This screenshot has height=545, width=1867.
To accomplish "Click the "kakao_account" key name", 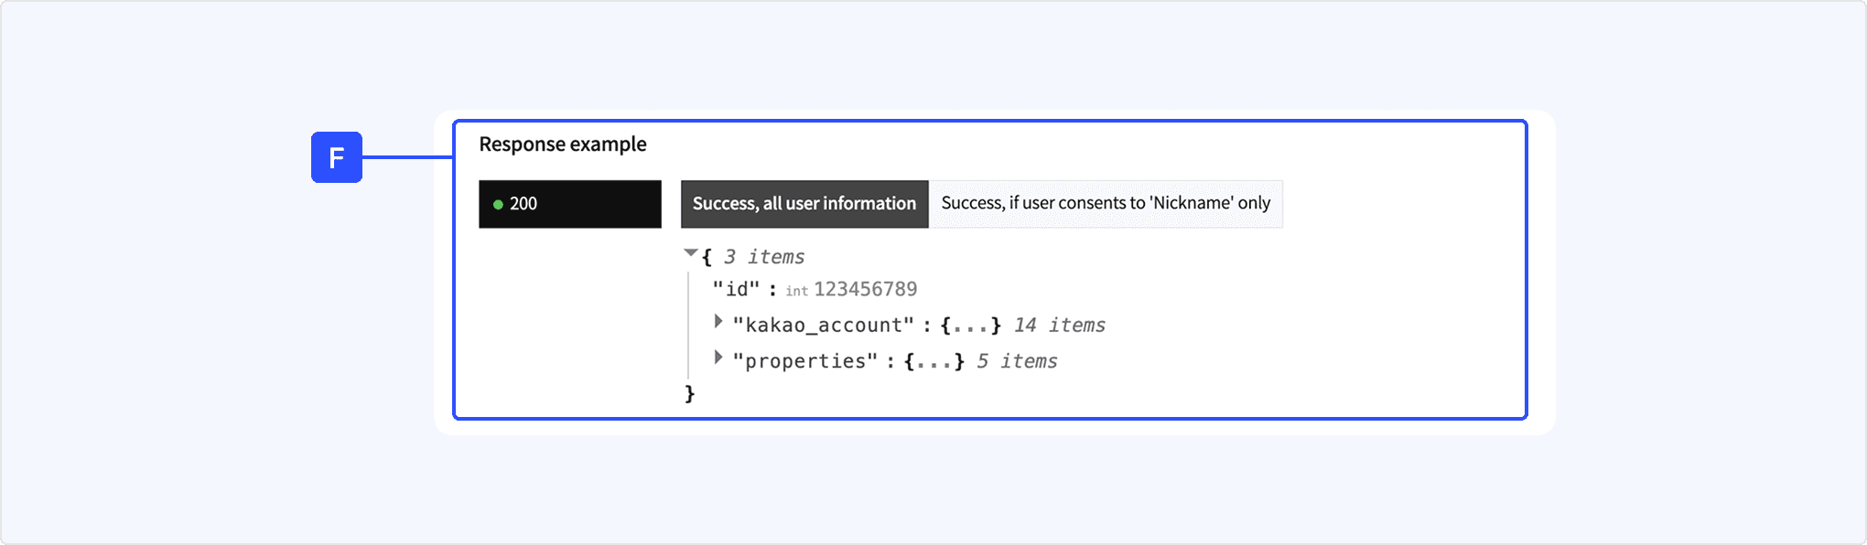I will point(823,326).
